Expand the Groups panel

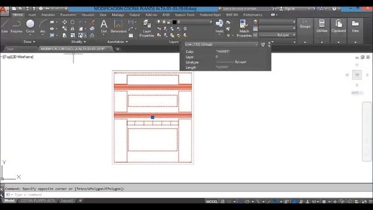point(305,42)
